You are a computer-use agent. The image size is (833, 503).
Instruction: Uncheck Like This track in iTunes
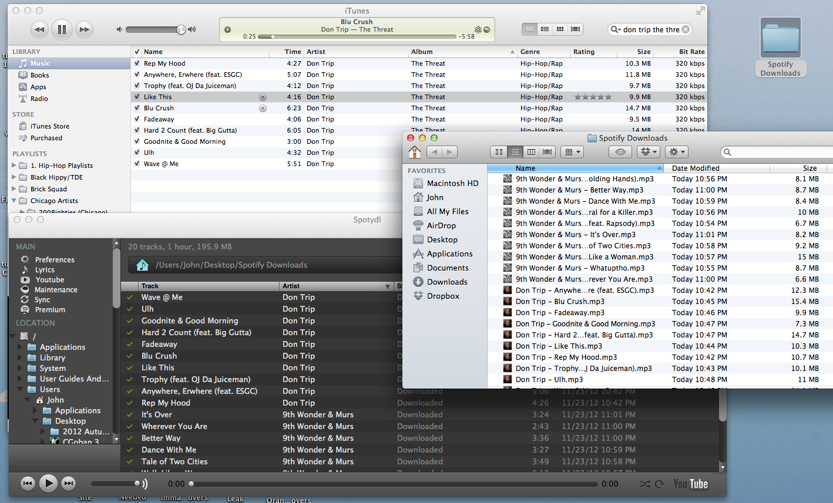[x=137, y=97]
